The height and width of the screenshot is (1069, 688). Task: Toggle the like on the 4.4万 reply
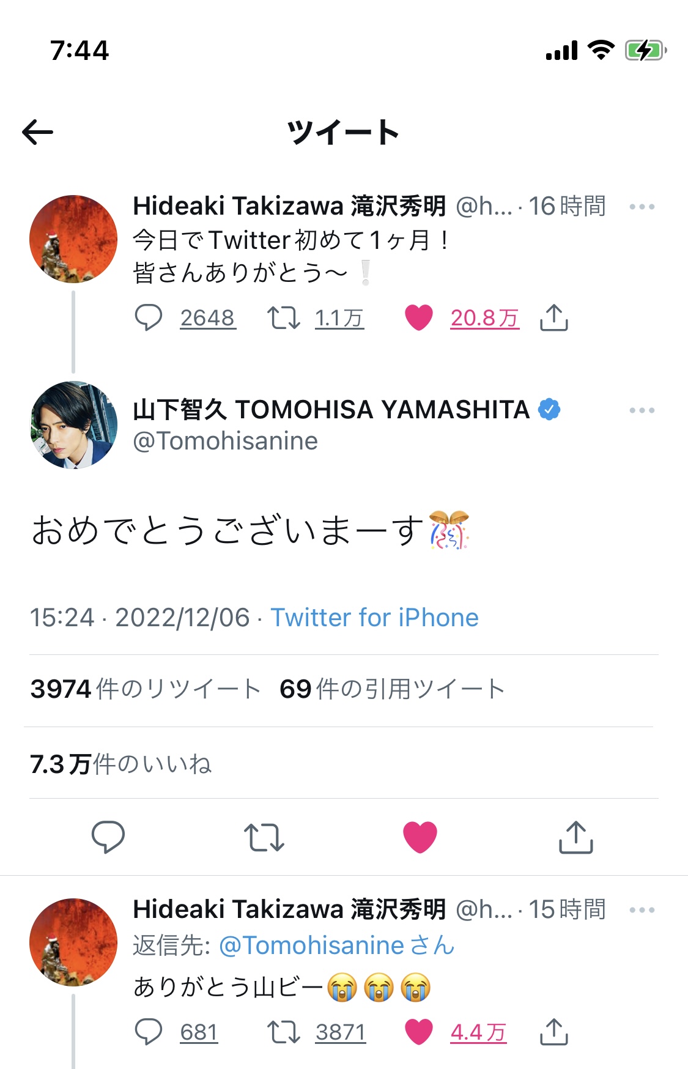point(419,1032)
